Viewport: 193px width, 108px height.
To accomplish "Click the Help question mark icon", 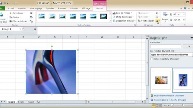I will 185,8.
